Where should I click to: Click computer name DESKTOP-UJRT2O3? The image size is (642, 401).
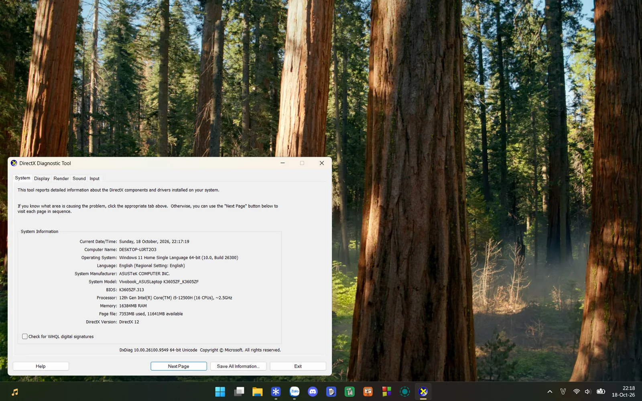[138, 249]
